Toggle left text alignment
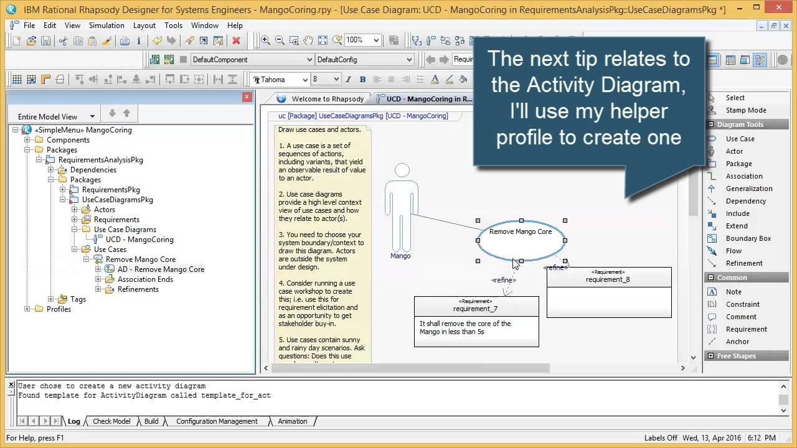Image resolution: width=797 pixels, height=448 pixels. click(x=377, y=80)
